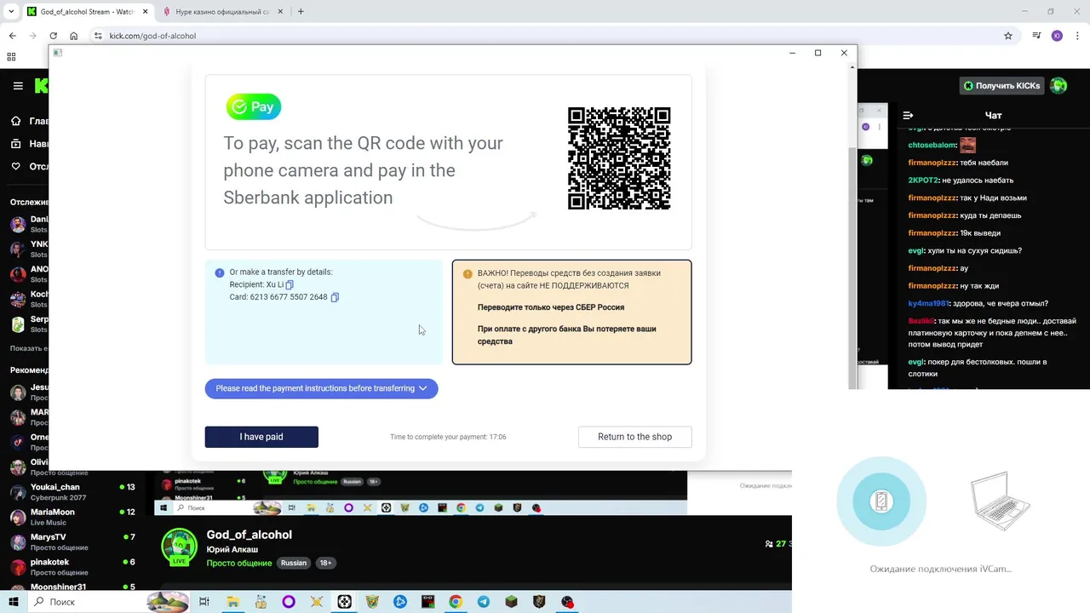Click the Получить KICKs button

(x=1001, y=86)
